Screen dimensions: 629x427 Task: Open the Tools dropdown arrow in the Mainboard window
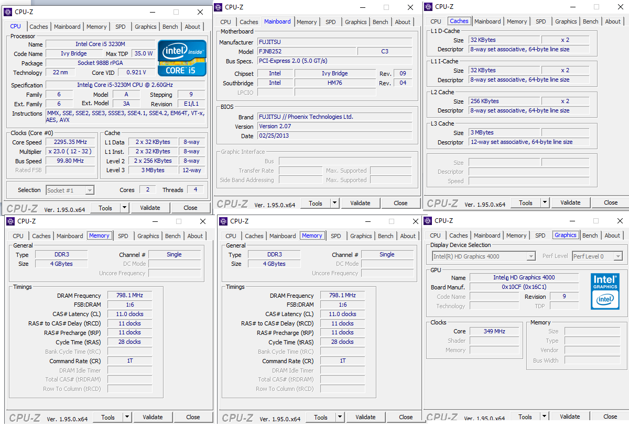[334, 203]
